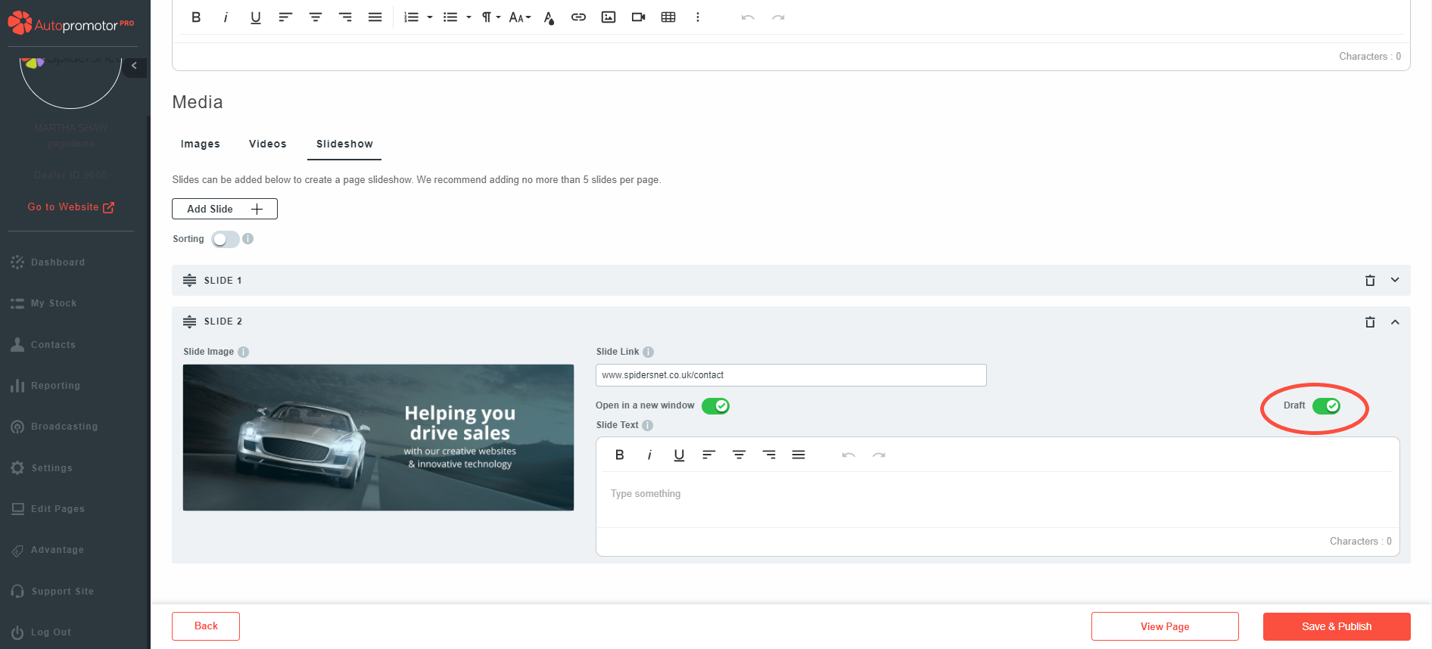Open the font size dropdown

pyautogui.click(x=519, y=17)
